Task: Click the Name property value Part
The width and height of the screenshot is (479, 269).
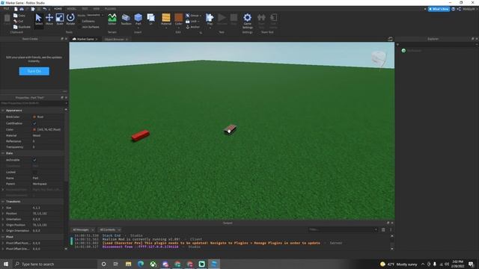Action: (35, 178)
